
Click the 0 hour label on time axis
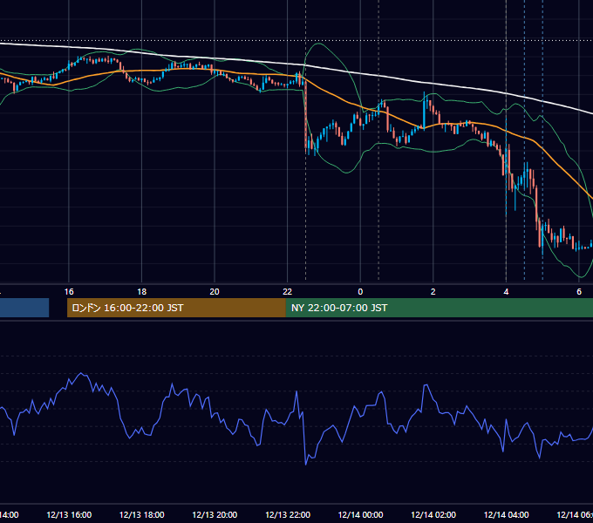[x=360, y=292]
